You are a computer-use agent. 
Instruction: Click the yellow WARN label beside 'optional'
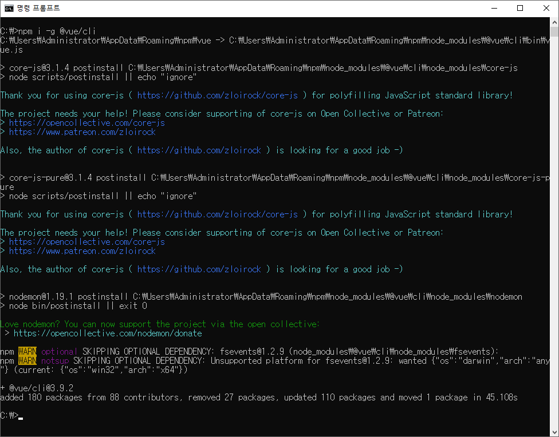pos(27,352)
